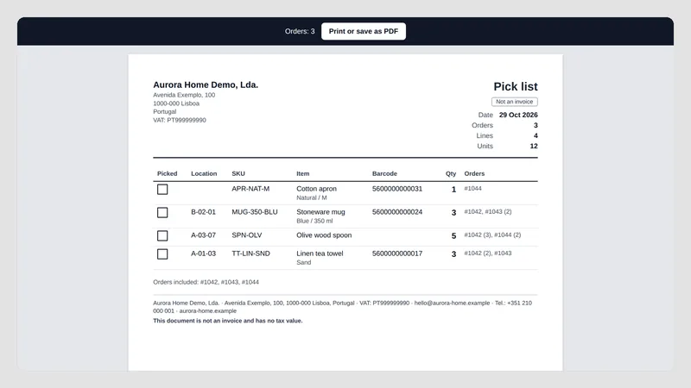Click quantity 5 for Olive wood spoon
691x388 pixels.
[453, 235]
